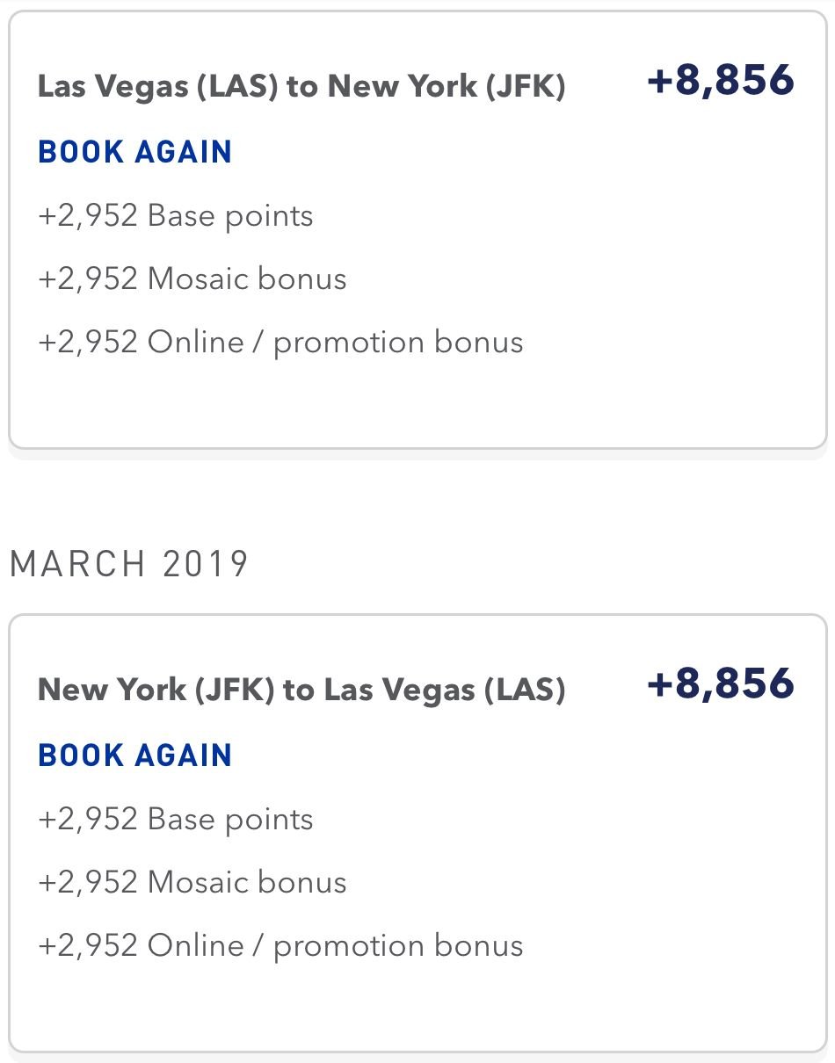Click the +2,952 amount beside Base points in top card
The width and height of the screenshot is (835, 1063).
pyautogui.click(x=88, y=216)
